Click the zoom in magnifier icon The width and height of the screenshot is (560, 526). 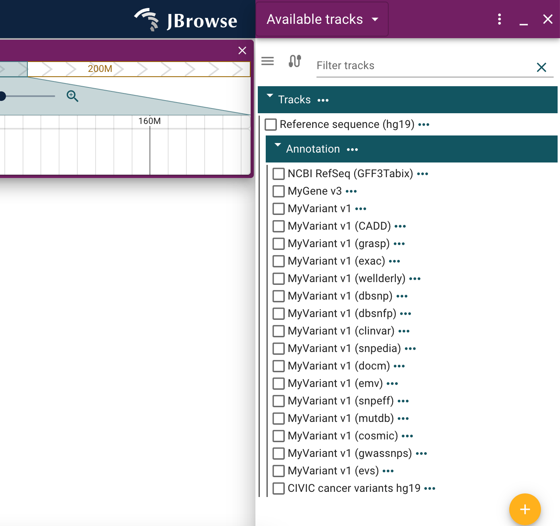pyautogui.click(x=72, y=96)
